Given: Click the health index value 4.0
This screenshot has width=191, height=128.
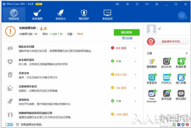Looking at the screenshot, I should 43,29.
